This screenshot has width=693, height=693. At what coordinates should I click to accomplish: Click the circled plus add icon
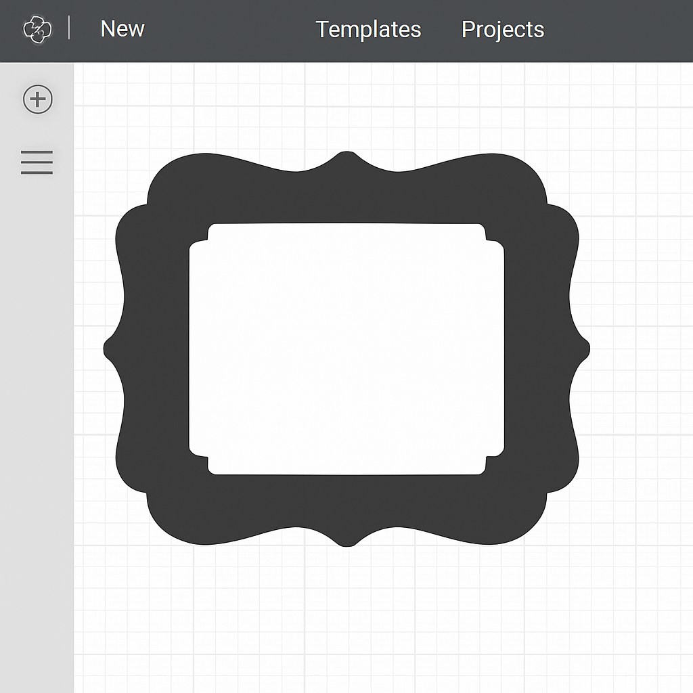coord(38,99)
